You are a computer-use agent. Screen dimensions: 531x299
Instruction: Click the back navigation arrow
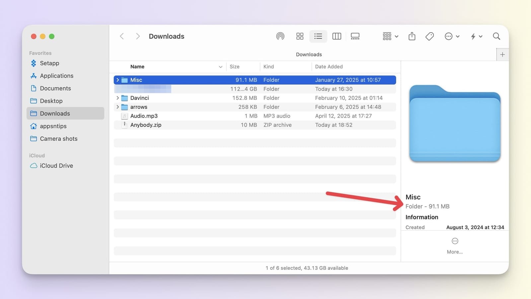pyautogui.click(x=122, y=36)
